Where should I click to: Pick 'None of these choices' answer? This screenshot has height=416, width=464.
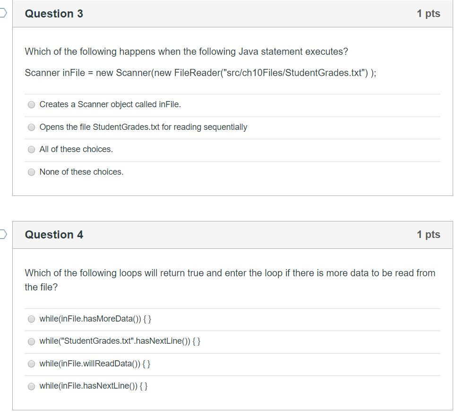pyautogui.click(x=31, y=172)
